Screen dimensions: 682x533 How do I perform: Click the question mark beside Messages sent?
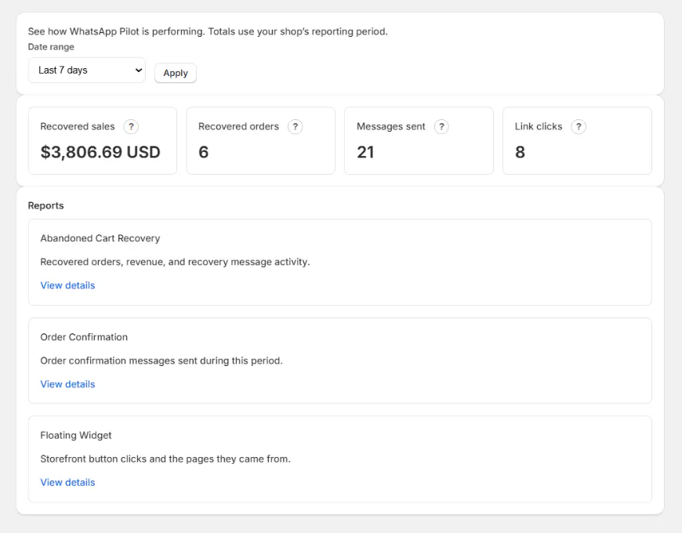tap(441, 126)
